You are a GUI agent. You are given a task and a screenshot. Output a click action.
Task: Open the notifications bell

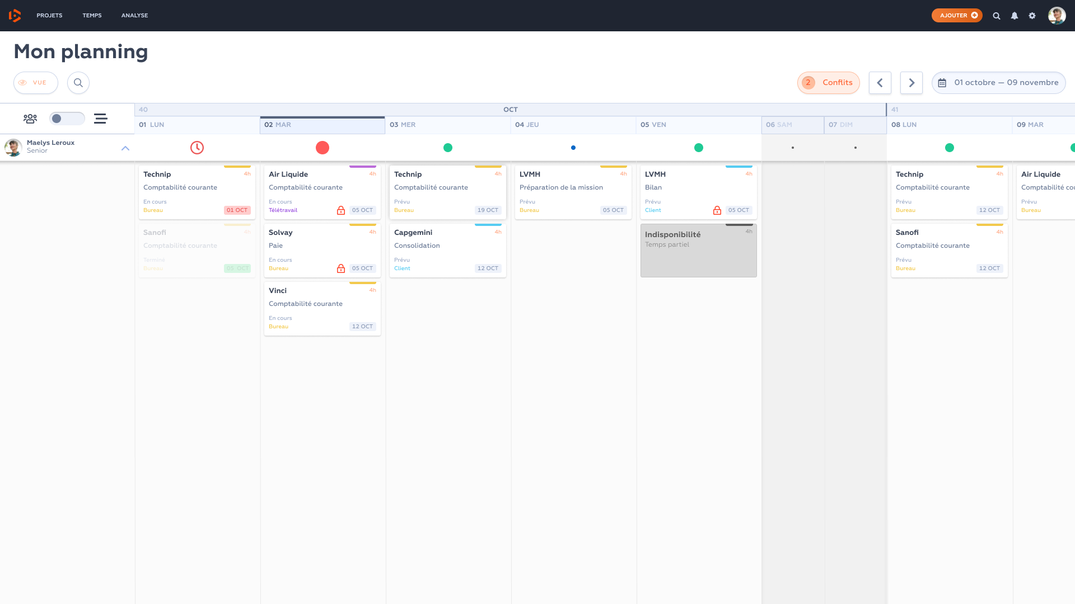click(x=1015, y=16)
